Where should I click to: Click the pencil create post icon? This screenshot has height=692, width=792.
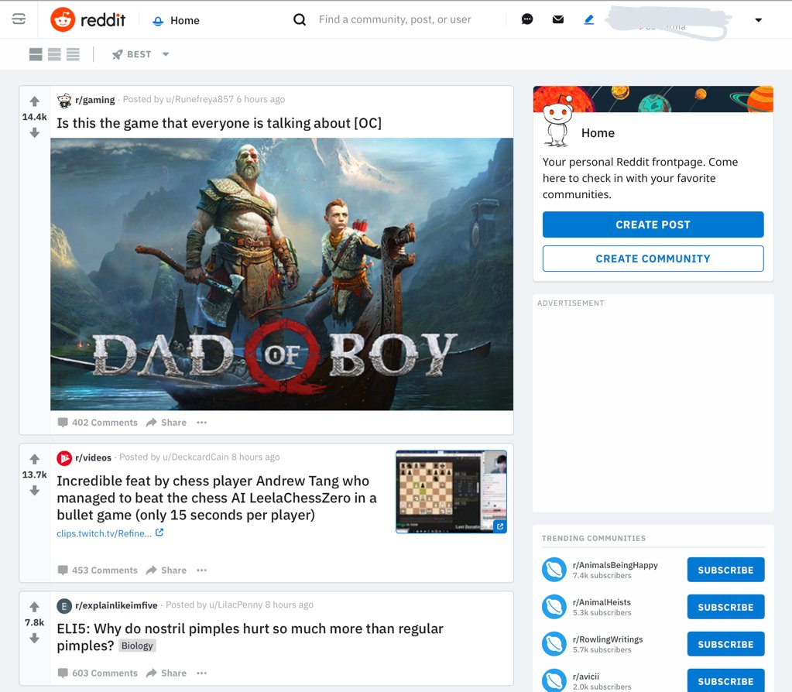point(589,19)
